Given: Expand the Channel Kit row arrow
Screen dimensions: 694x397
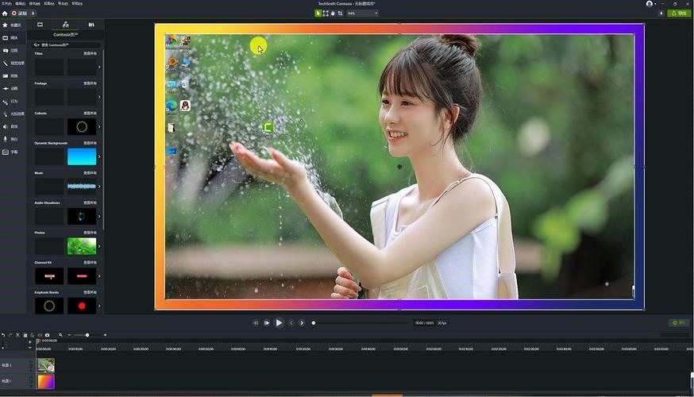Looking at the screenshot, I should tap(99, 276).
